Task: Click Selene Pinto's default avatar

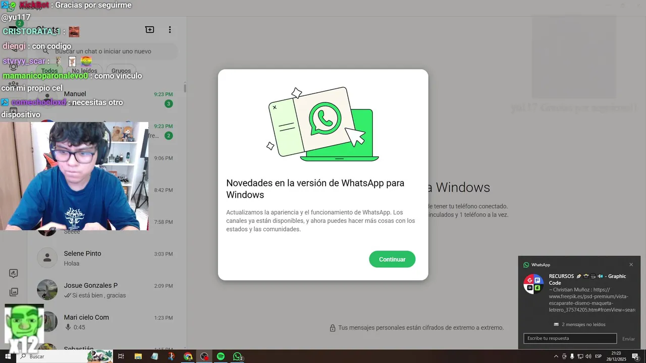Action: [x=47, y=258]
